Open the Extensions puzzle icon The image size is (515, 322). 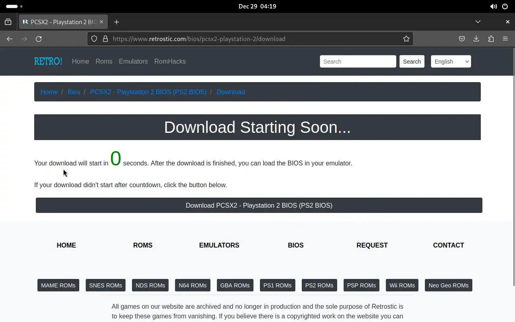click(491, 39)
